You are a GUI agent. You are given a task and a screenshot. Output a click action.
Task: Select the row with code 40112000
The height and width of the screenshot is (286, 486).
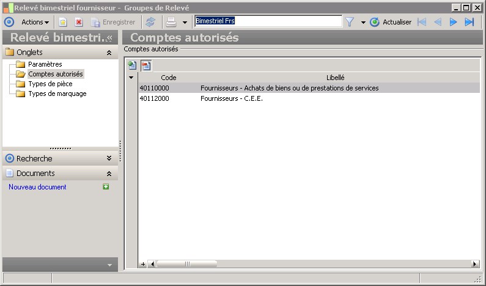309,98
